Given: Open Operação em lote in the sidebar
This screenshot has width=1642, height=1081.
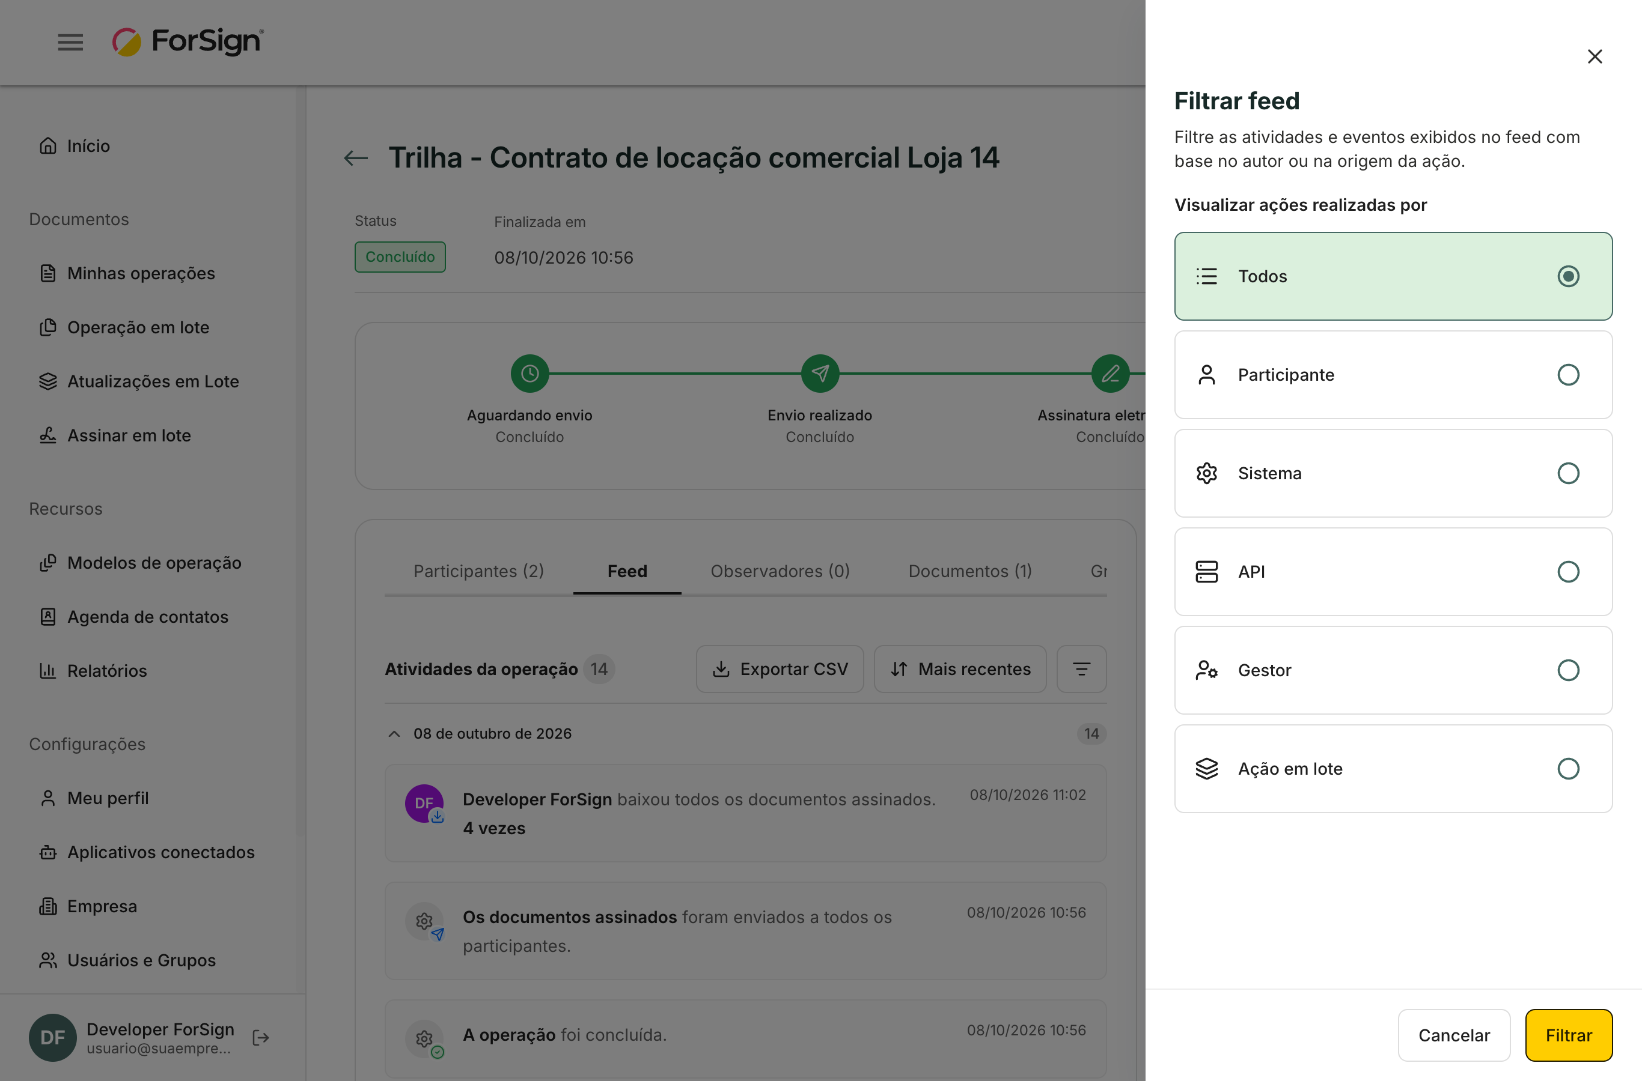Looking at the screenshot, I should pyautogui.click(x=124, y=327).
